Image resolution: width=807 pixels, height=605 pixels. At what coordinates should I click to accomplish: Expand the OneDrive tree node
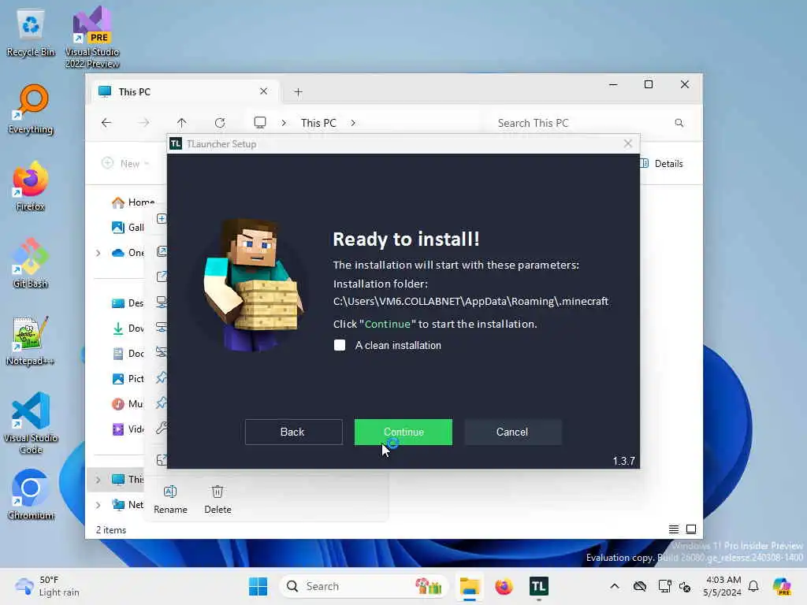(x=98, y=253)
